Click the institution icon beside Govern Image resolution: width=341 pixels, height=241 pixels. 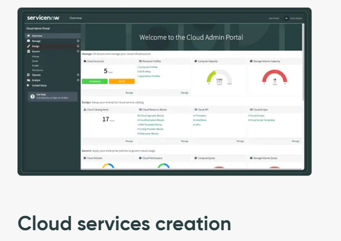(x=29, y=51)
